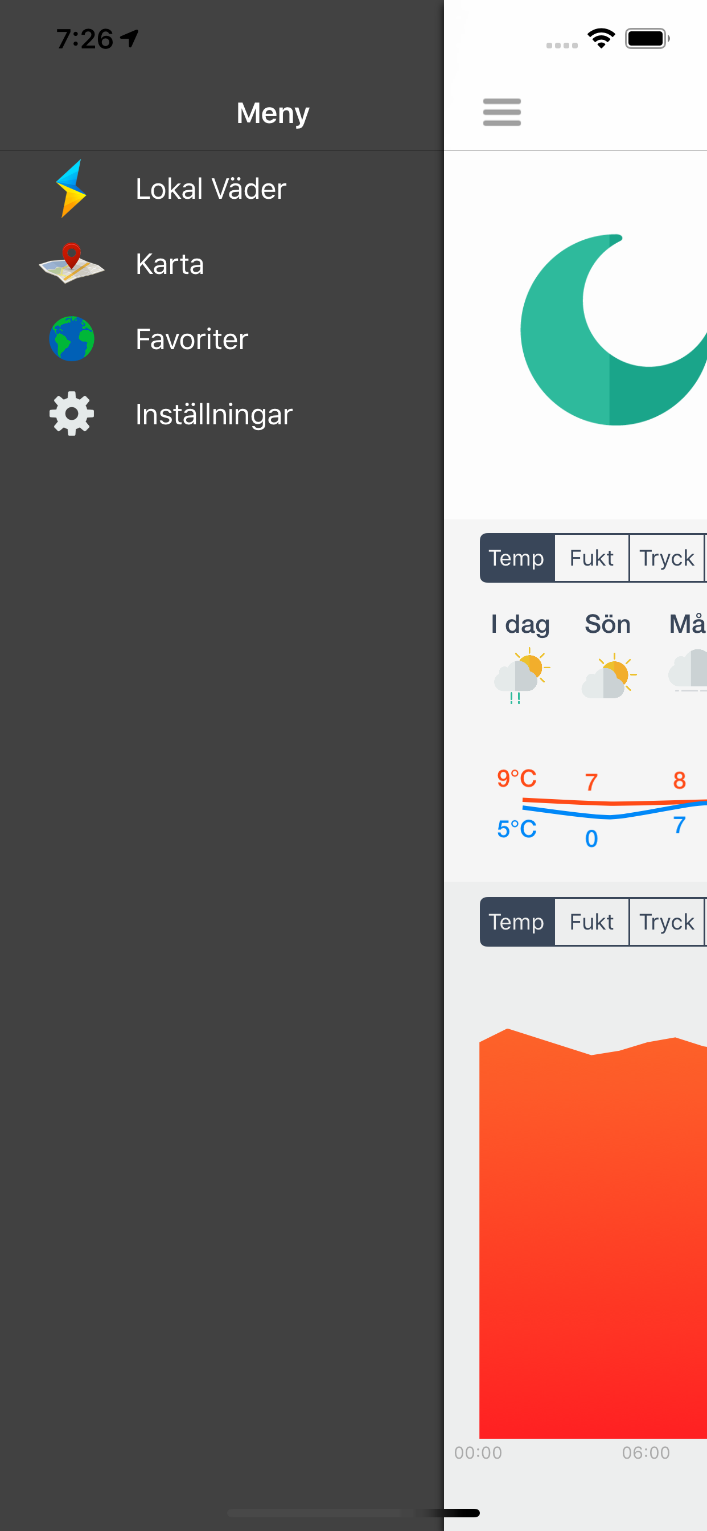707x1531 pixels.
Task: Switch lower chart selector to Tryck
Action: tap(666, 921)
